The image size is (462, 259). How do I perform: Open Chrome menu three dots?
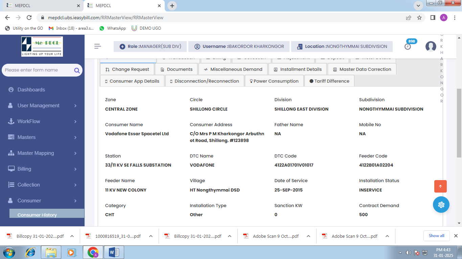tap(455, 18)
